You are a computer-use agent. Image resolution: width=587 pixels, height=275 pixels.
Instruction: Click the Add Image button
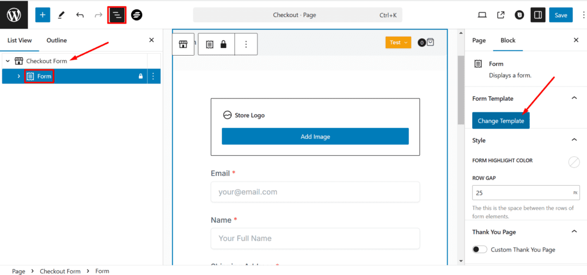(x=315, y=136)
